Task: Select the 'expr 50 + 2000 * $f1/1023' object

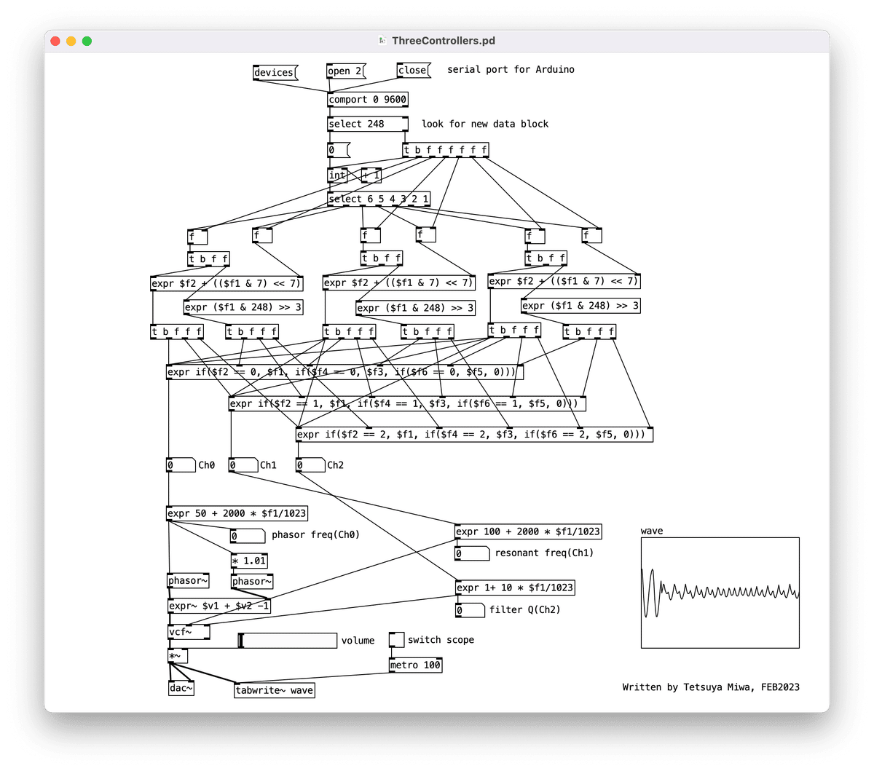Action: coord(237,513)
